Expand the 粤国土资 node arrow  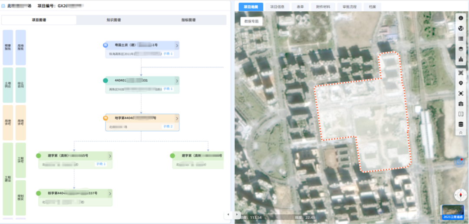177,45
